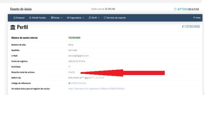Image resolution: width=205 pixels, height=123 pixels.
Task: Open the Empezar menu item
Action: click(x=19, y=18)
